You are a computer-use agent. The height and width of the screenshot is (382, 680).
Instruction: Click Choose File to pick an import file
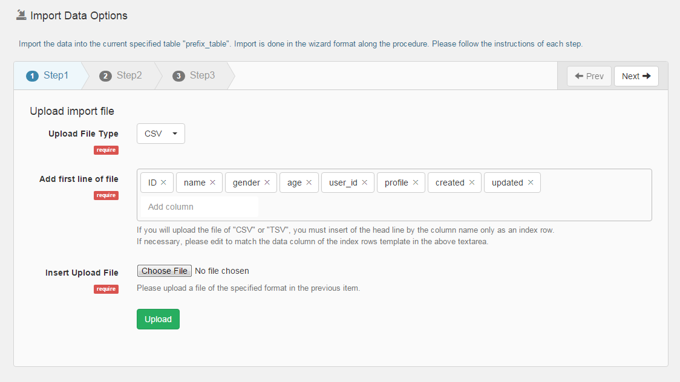click(164, 270)
